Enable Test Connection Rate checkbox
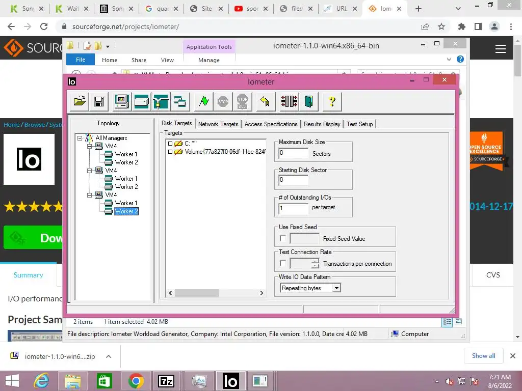 tap(283, 263)
